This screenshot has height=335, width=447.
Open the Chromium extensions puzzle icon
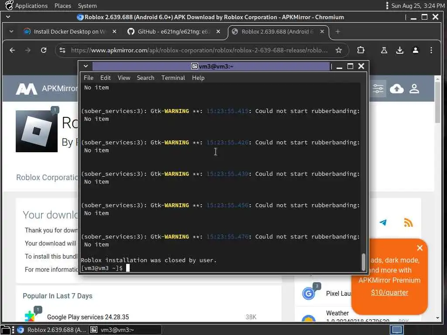pyautogui.click(x=361, y=50)
